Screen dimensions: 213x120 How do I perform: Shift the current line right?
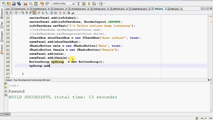tap(56, 13)
